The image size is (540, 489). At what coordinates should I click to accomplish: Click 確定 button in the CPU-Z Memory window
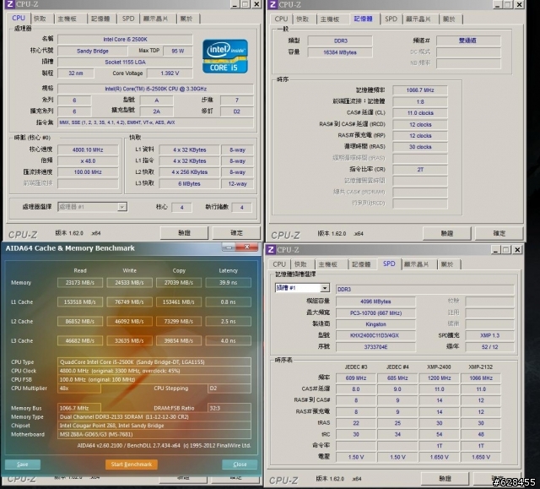[499, 234]
